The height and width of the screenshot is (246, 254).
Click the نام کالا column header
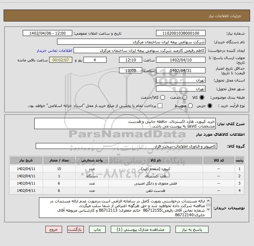(155, 160)
